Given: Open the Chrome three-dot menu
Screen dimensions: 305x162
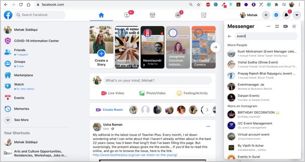Looking at the screenshot, I should [299, 4].
